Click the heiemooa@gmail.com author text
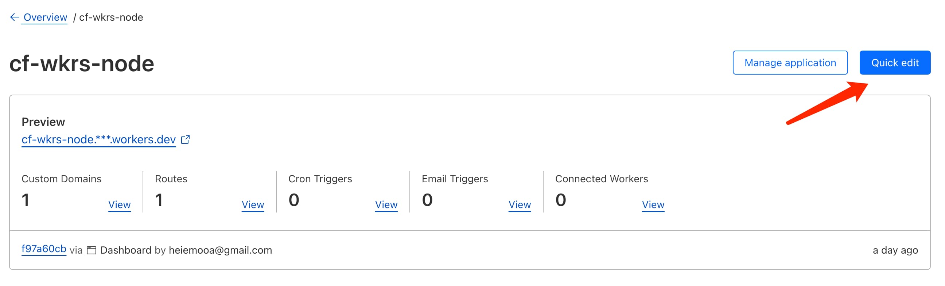945x286 pixels. point(220,250)
